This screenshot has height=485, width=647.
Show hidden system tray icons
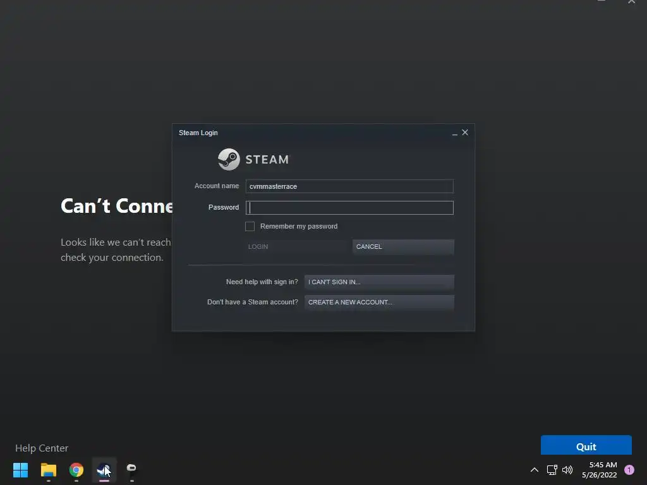[x=535, y=470]
